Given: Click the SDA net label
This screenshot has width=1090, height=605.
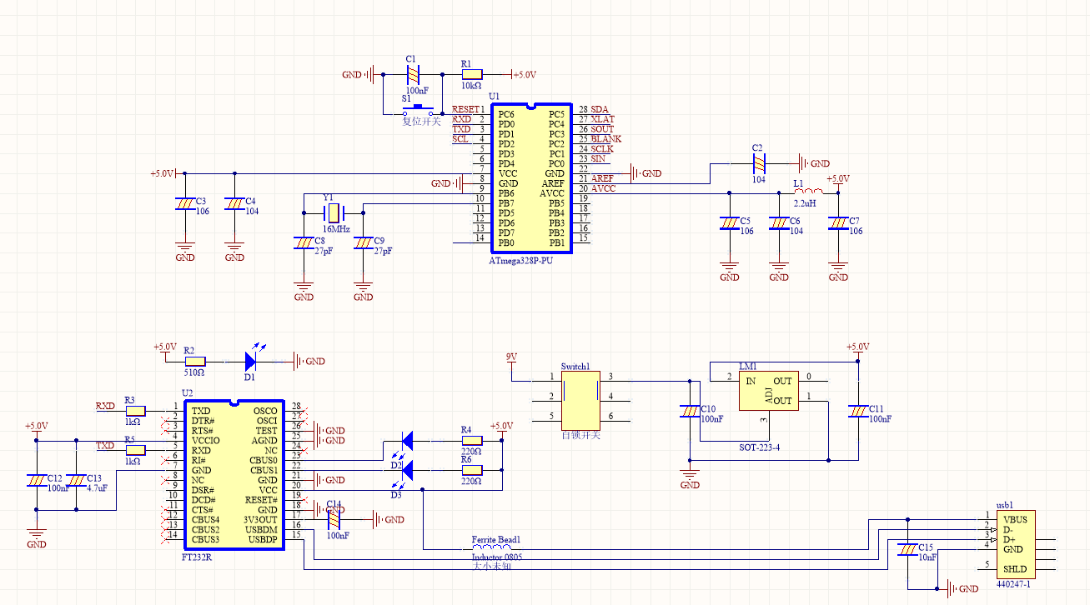Looking at the screenshot, I should point(600,110).
